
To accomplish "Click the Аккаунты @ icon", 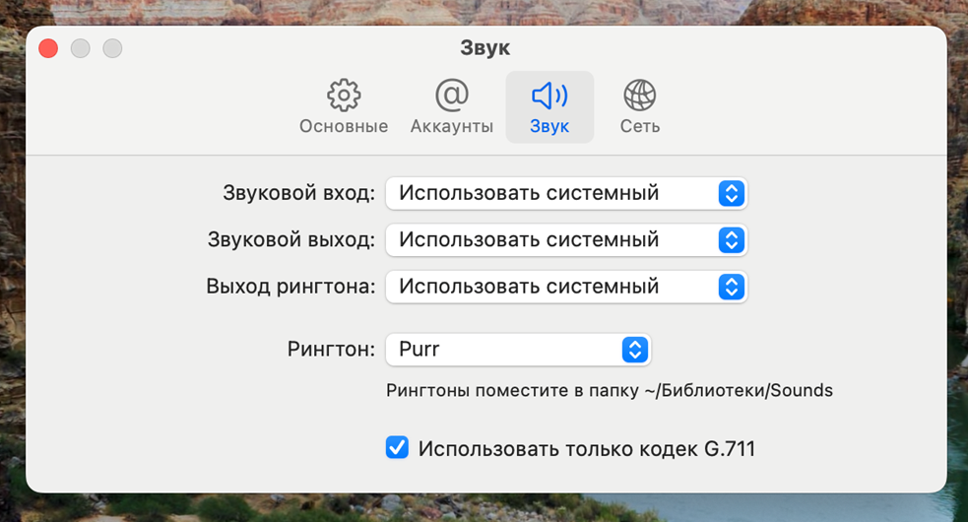I will click(451, 96).
